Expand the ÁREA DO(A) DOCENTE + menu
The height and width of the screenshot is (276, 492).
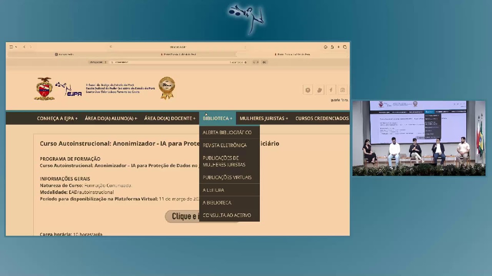tap(170, 118)
